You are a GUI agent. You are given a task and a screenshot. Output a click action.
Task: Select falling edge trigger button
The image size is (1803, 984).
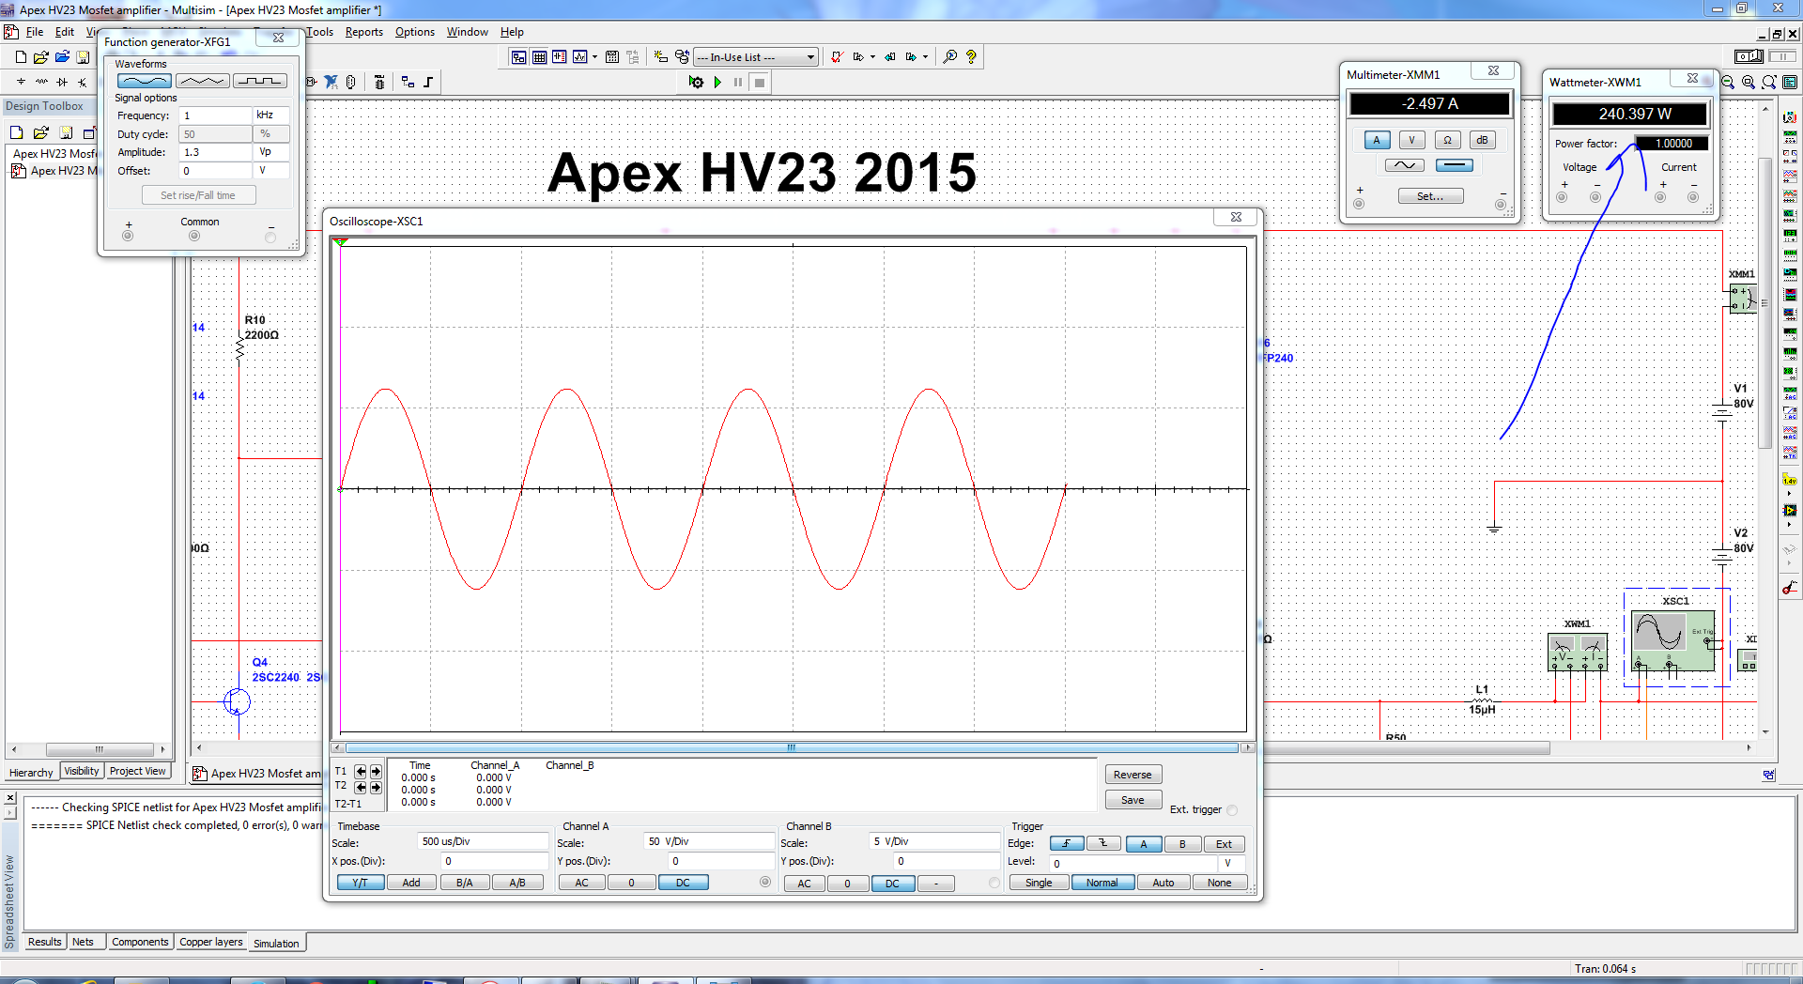coord(1103,843)
